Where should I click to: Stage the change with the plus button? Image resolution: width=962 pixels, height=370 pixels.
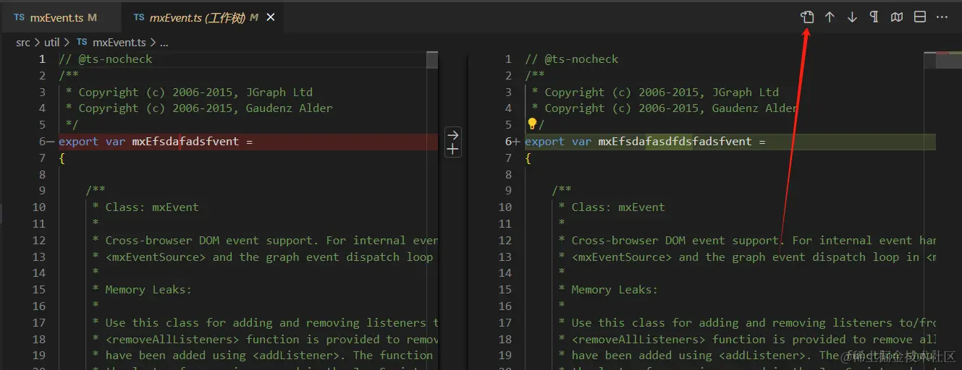coord(452,150)
